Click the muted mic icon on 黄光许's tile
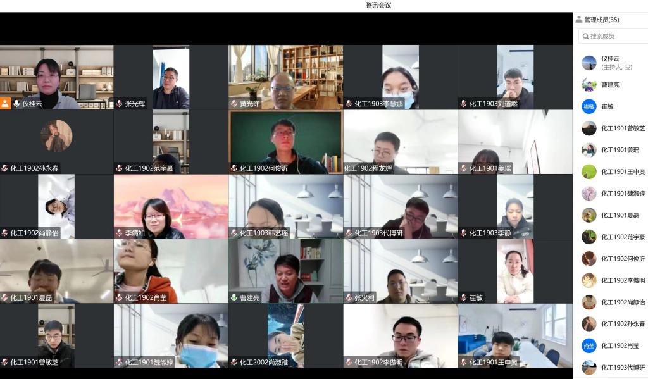Image resolution: width=648 pixels, height=379 pixels. point(234,104)
